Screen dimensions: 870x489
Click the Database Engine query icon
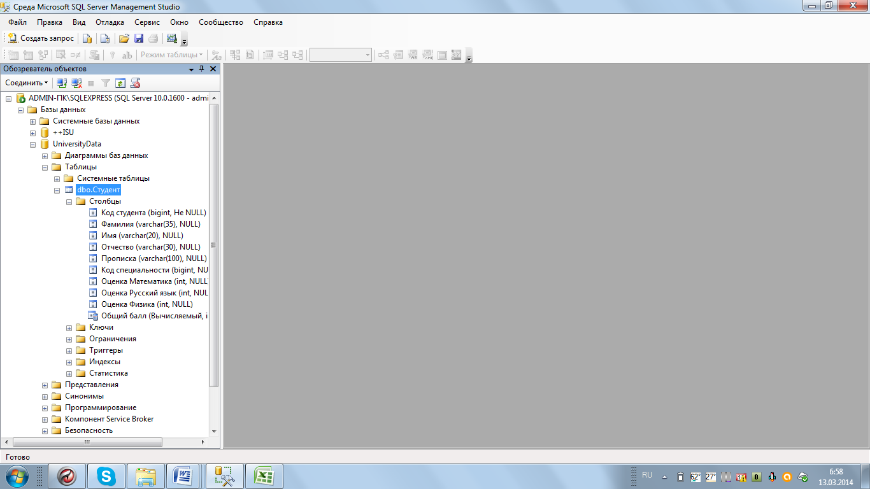88,38
